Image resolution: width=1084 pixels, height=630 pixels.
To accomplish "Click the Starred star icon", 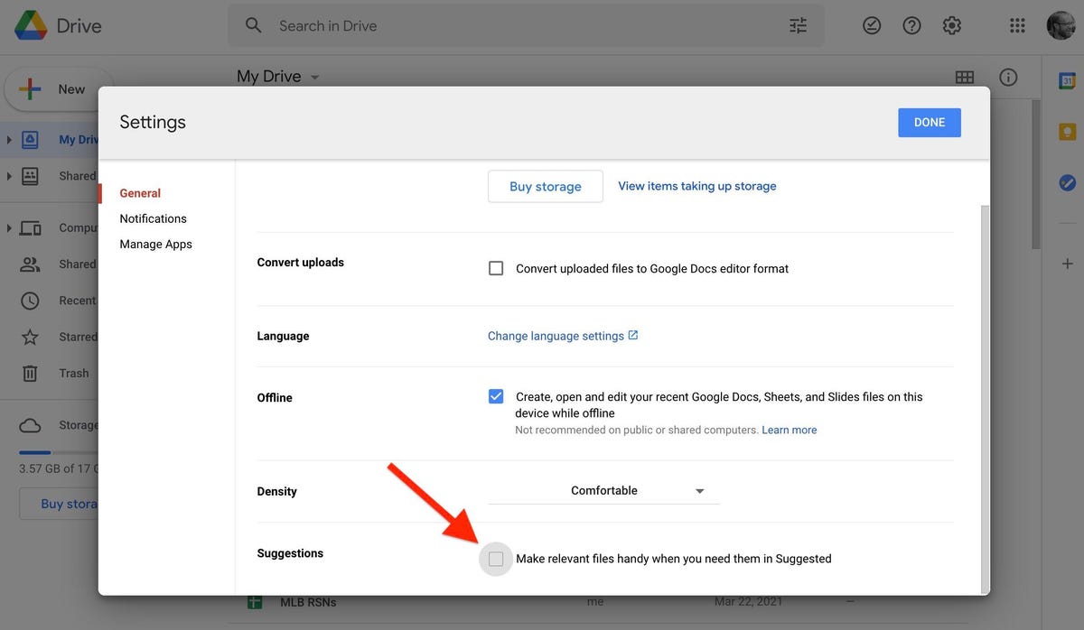I will tap(30, 337).
